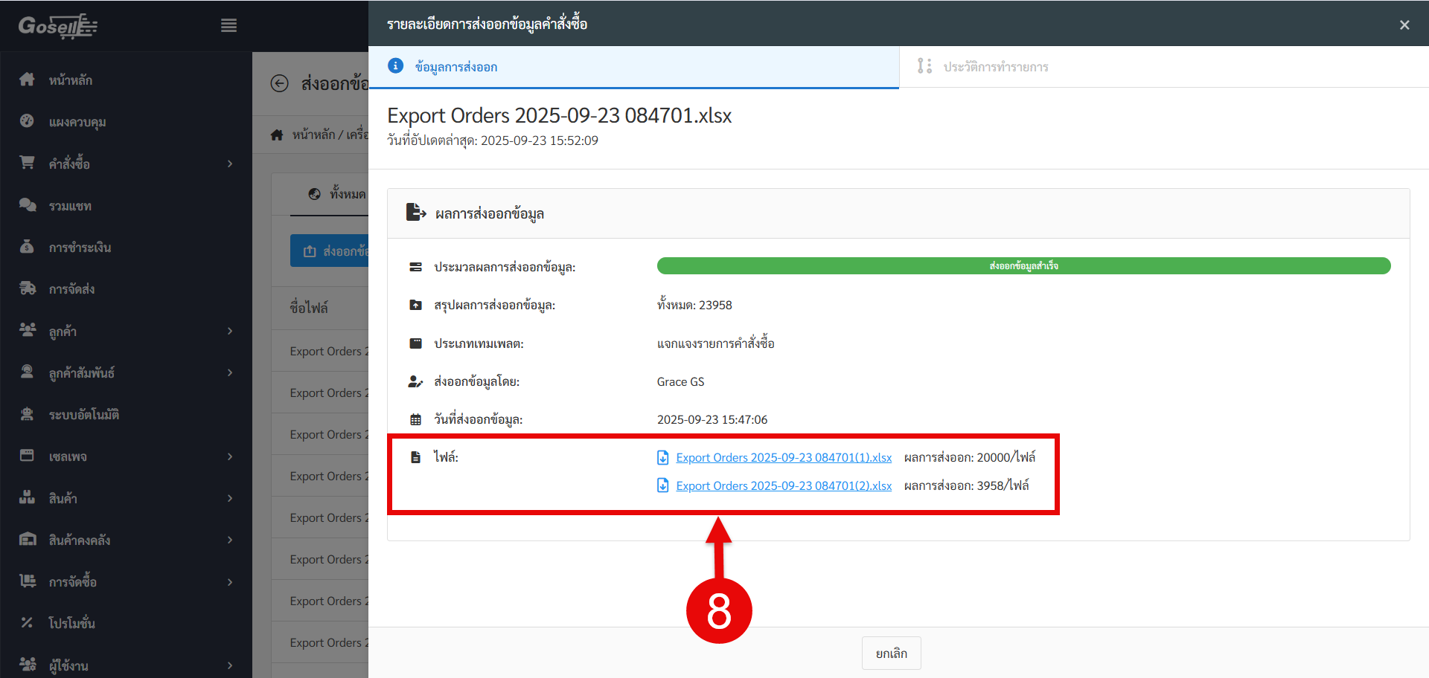The image size is (1429, 678).
Task: Click the ยกเลิก cancel button
Action: 891,653
